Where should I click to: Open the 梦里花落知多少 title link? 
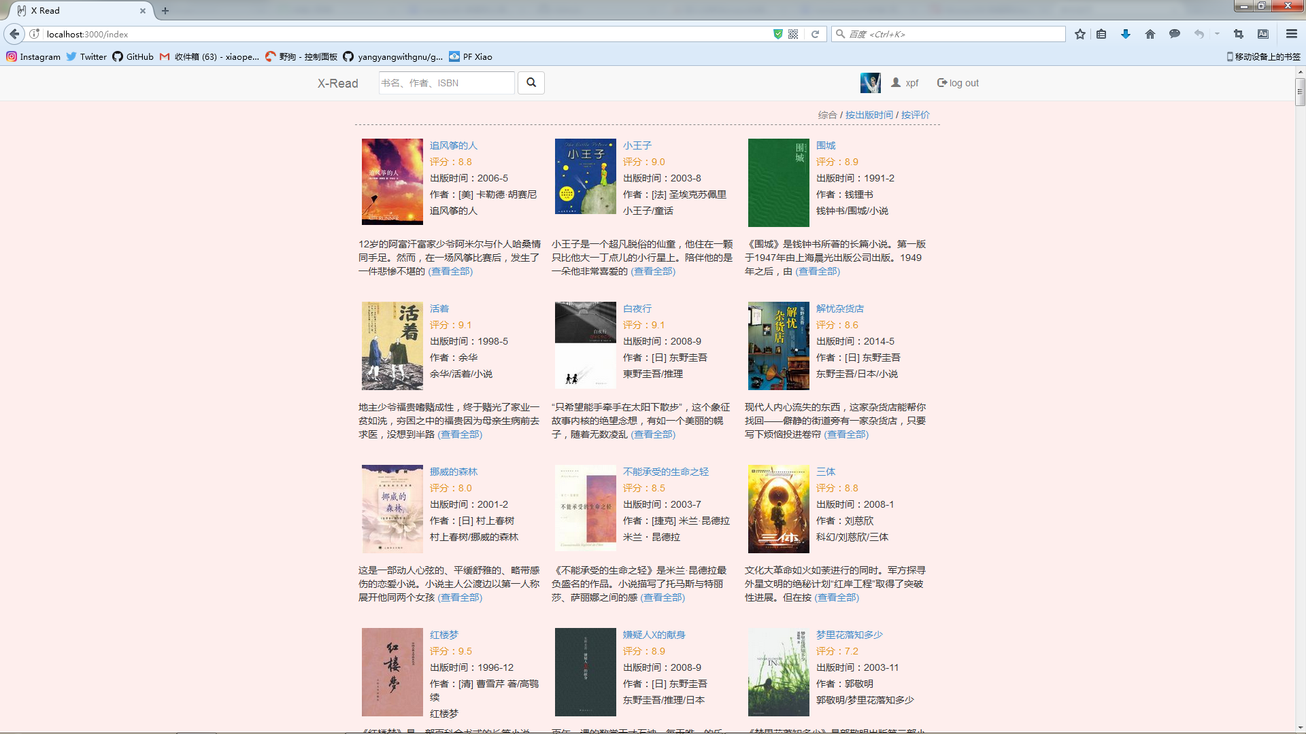click(x=850, y=635)
